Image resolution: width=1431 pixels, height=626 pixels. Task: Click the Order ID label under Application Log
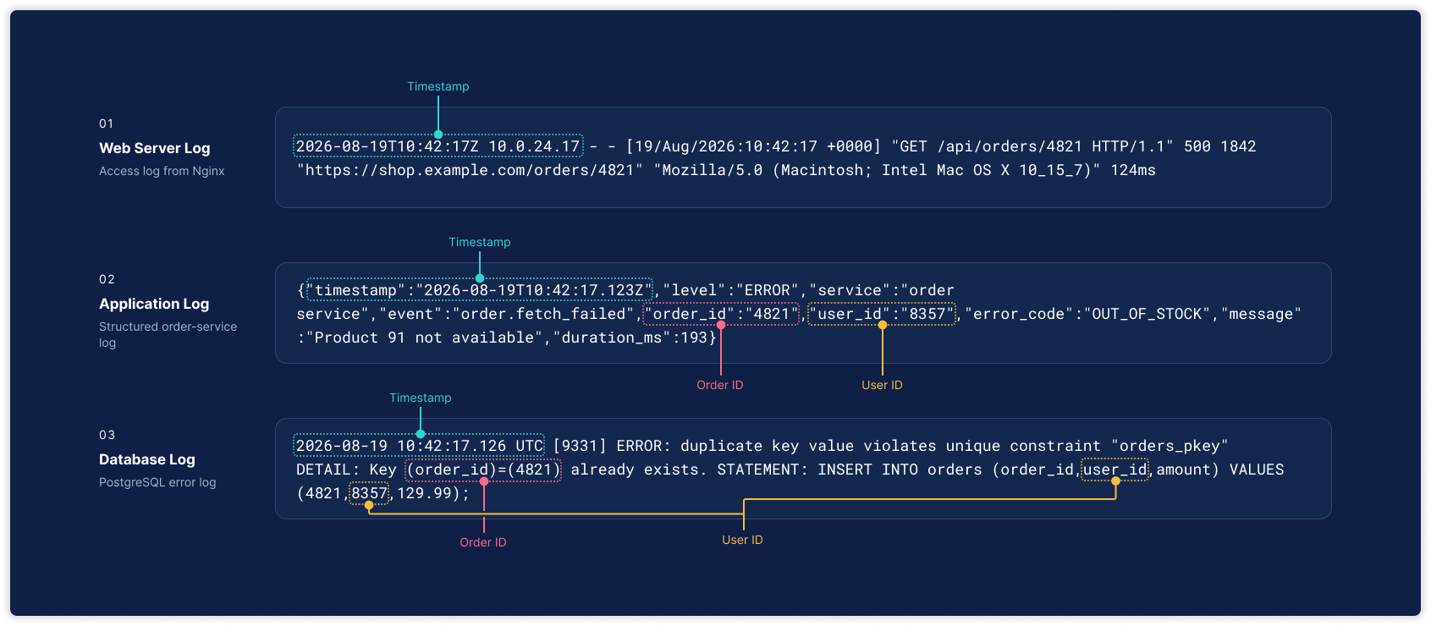click(720, 385)
